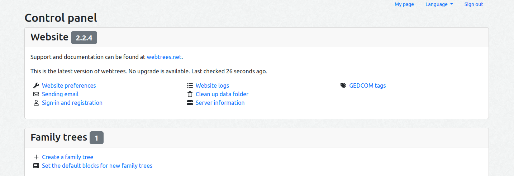The width and height of the screenshot is (514, 176).
Task: Go to My page in top navigation
Action: 404,4
